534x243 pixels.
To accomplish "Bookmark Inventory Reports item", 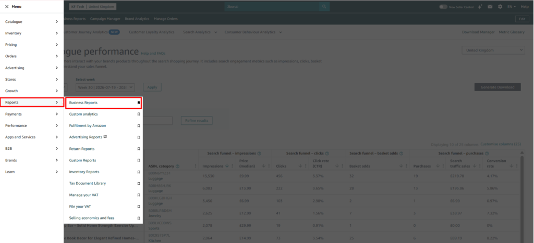I will 139,172.
